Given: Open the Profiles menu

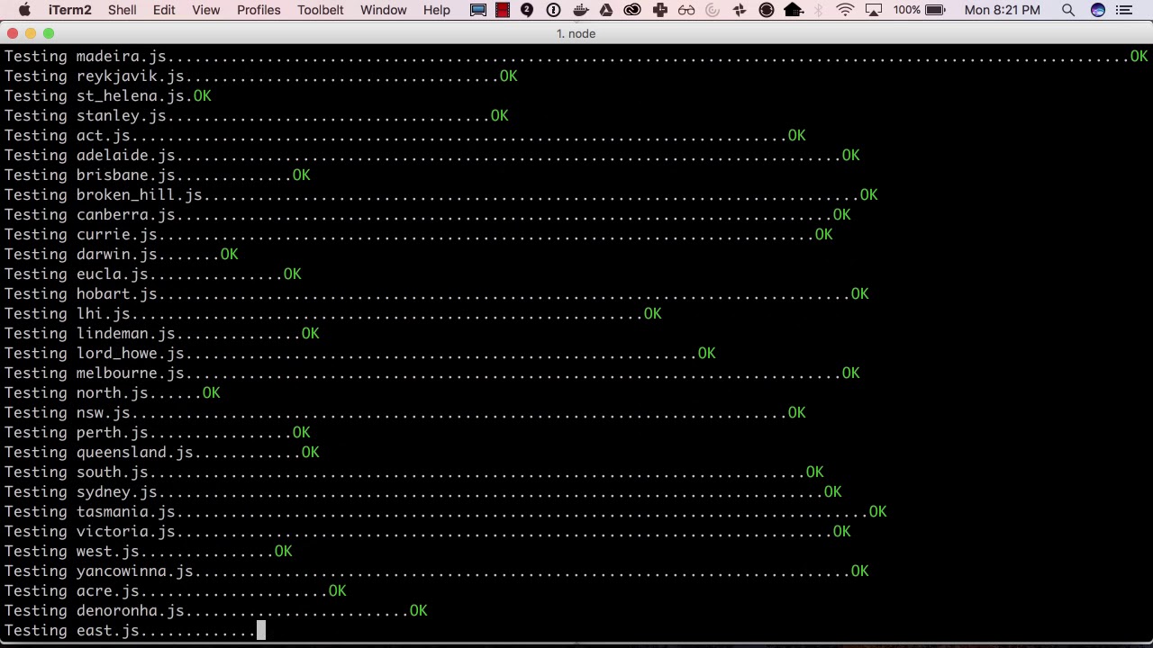Looking at the screenshot, I should coord(259,10).
